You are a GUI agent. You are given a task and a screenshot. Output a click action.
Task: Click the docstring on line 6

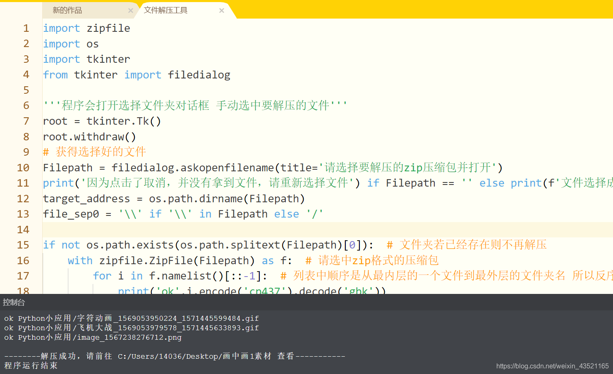(194, 105)
